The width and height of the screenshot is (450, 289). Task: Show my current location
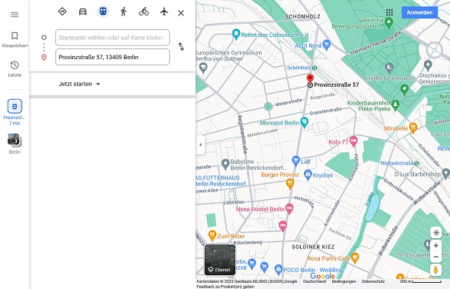[x=436, y=233]
